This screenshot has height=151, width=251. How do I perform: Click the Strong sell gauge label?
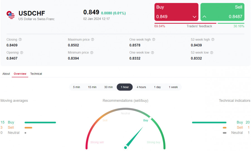pyautogui.click(x=97, y=142)
